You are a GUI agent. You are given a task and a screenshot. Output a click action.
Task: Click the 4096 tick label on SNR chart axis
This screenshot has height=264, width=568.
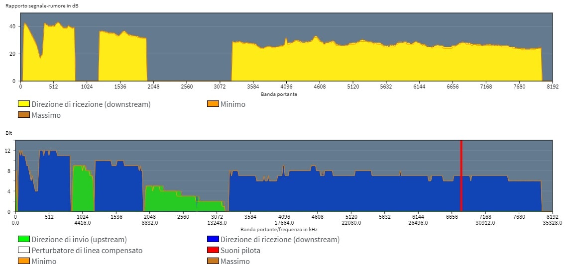pyautogui.click(x=287, y=87)
